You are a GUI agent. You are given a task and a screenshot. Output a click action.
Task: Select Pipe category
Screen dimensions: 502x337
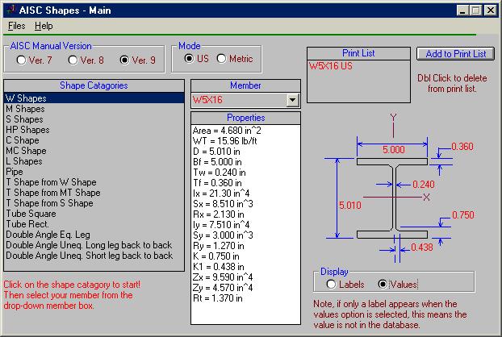(94, 172)
